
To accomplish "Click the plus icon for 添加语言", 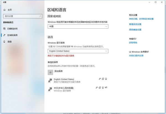I will [x=50, y=72].
